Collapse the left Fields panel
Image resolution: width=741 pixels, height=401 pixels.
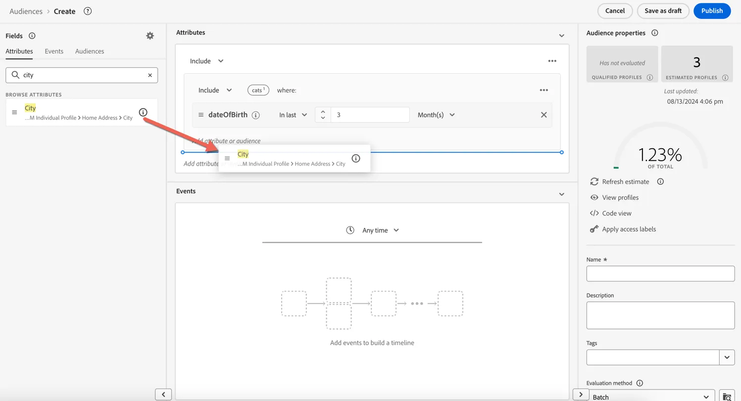(x=163, y=394)
